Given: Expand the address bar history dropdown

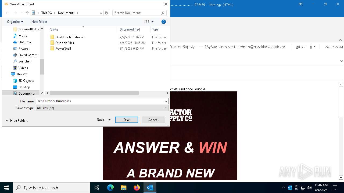Looking at the screenshot, I should point(101,13).
